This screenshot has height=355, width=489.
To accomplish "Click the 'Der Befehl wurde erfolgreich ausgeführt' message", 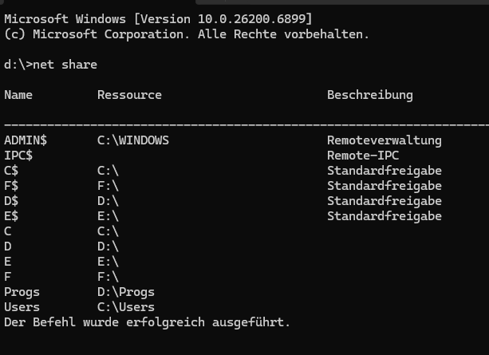I will click(x=148, y=322).
